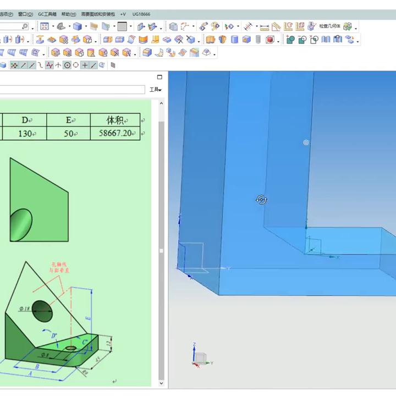Toggle the Intersection snap point option
The image size is (396, 396).
pos(58,65)
